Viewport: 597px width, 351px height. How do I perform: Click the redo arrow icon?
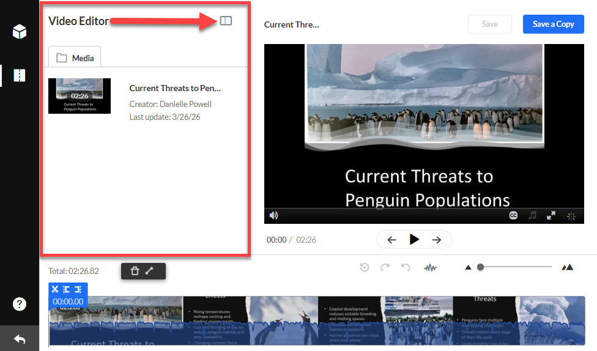pyautogui.click(x=385, y=267)
